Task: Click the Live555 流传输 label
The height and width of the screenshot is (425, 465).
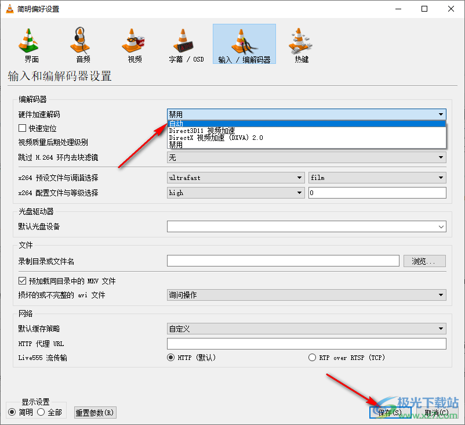Action: click(43, 358)
